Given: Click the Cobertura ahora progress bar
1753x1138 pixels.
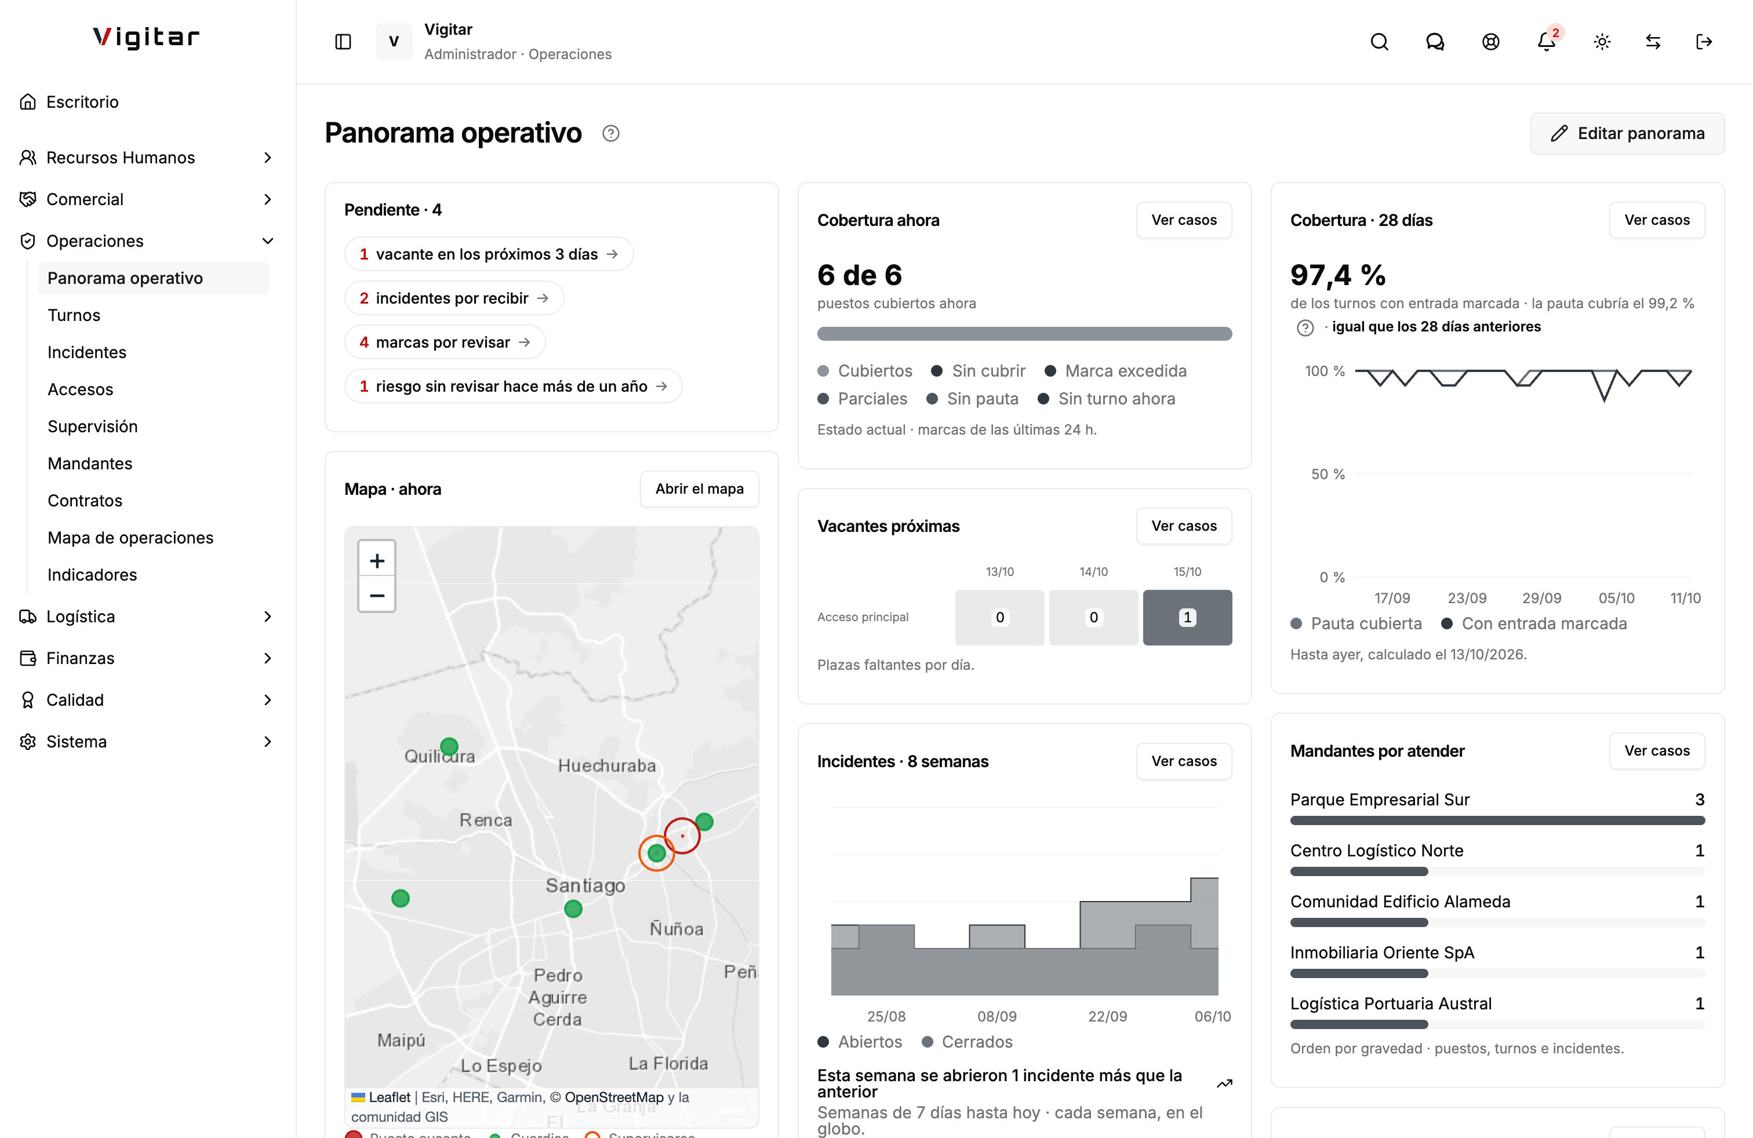Looking at the screenshot, I should pos(1024,333).
